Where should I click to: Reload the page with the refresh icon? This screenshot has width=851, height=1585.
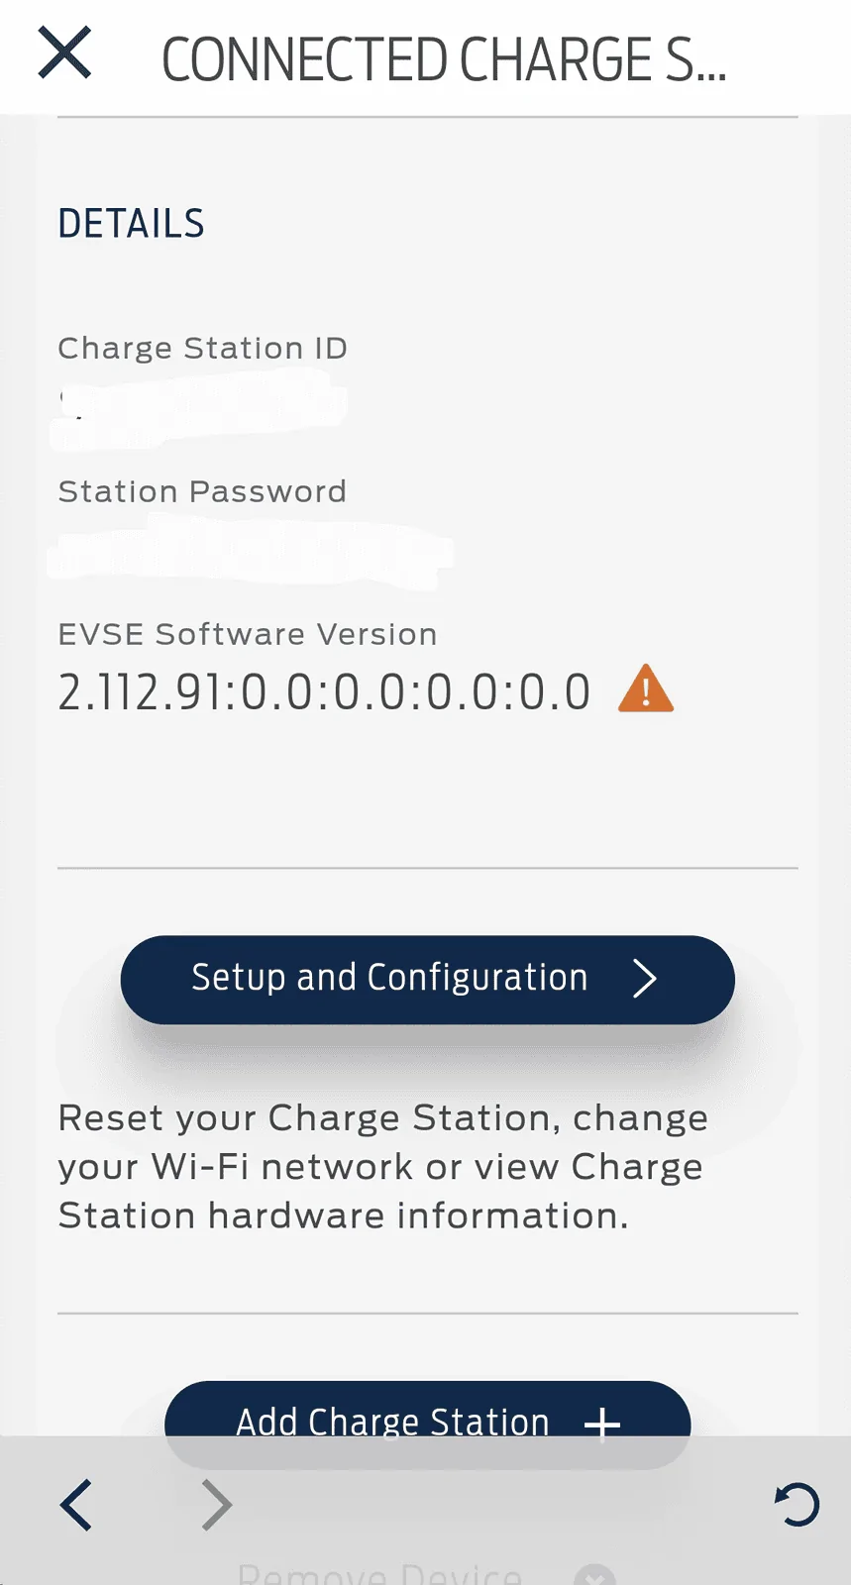tap(797, 1504)
